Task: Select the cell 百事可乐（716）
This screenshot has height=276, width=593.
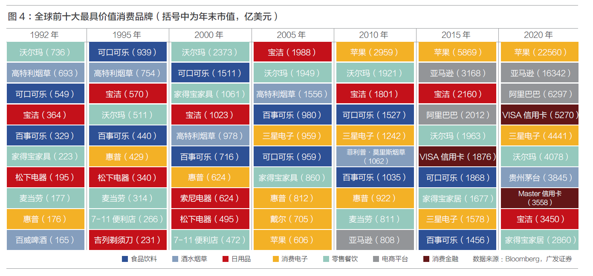Action: [210, 157]
